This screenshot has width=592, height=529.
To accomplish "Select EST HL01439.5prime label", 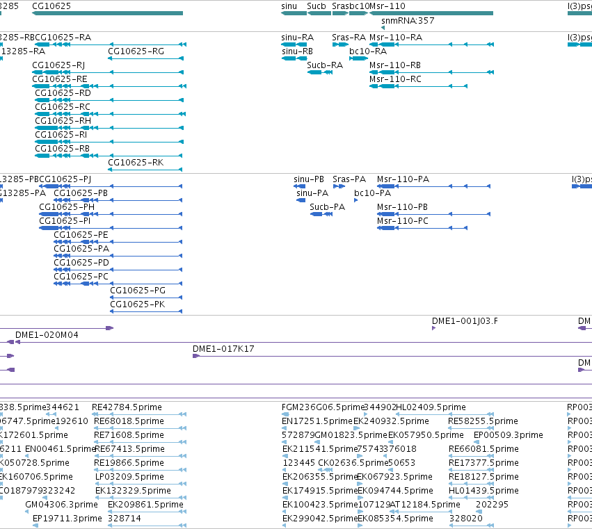I will coord(483,491).
